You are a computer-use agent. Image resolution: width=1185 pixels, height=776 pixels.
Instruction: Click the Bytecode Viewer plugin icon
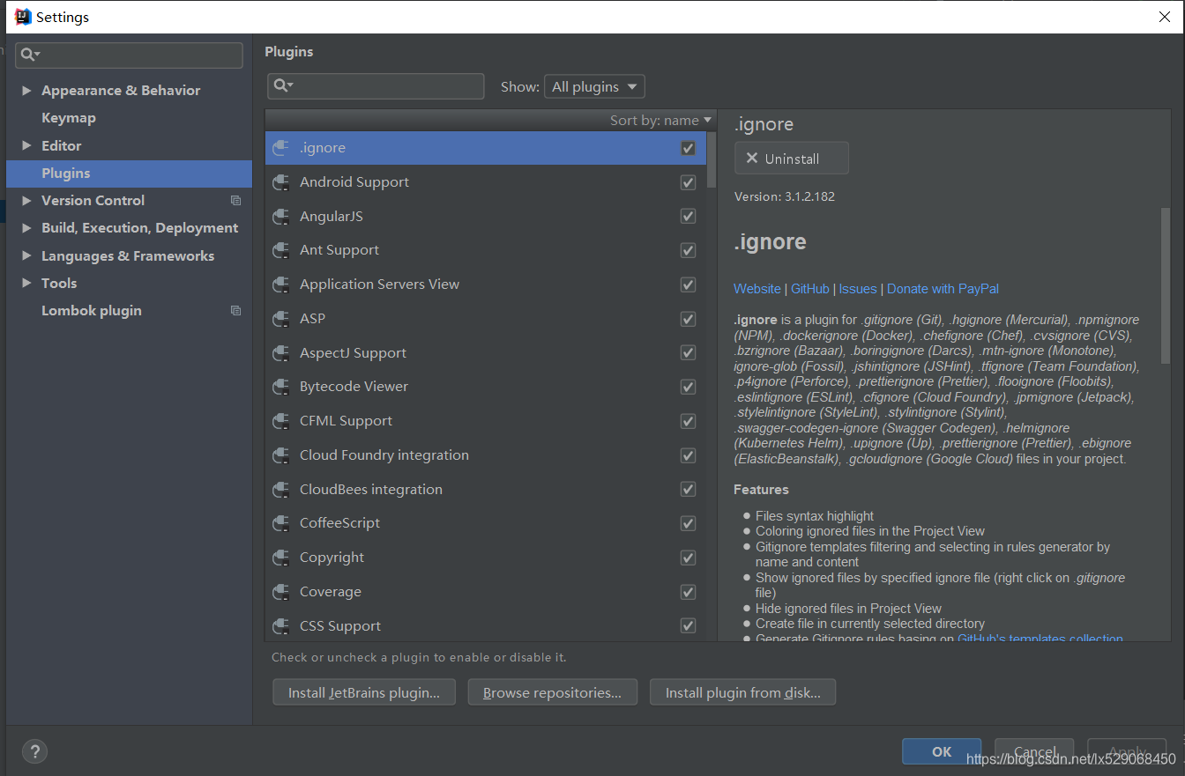click(280, 387)
